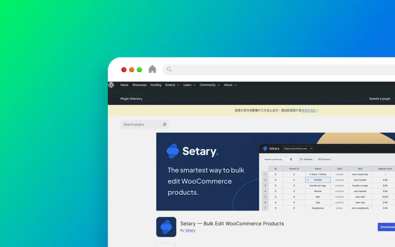Click the red window dot
This screenshot has height=247, width=395.
tap(124, 70)
